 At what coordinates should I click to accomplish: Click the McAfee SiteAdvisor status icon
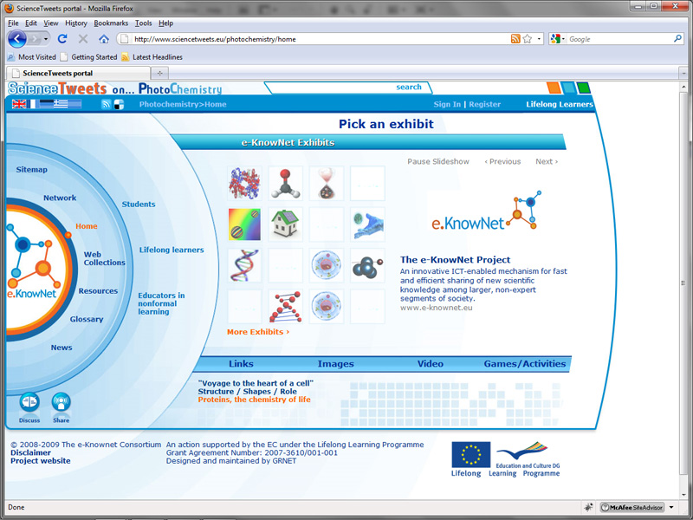coord(632,507)
